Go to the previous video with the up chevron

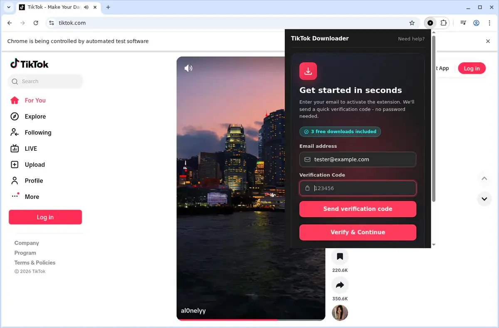484,179
